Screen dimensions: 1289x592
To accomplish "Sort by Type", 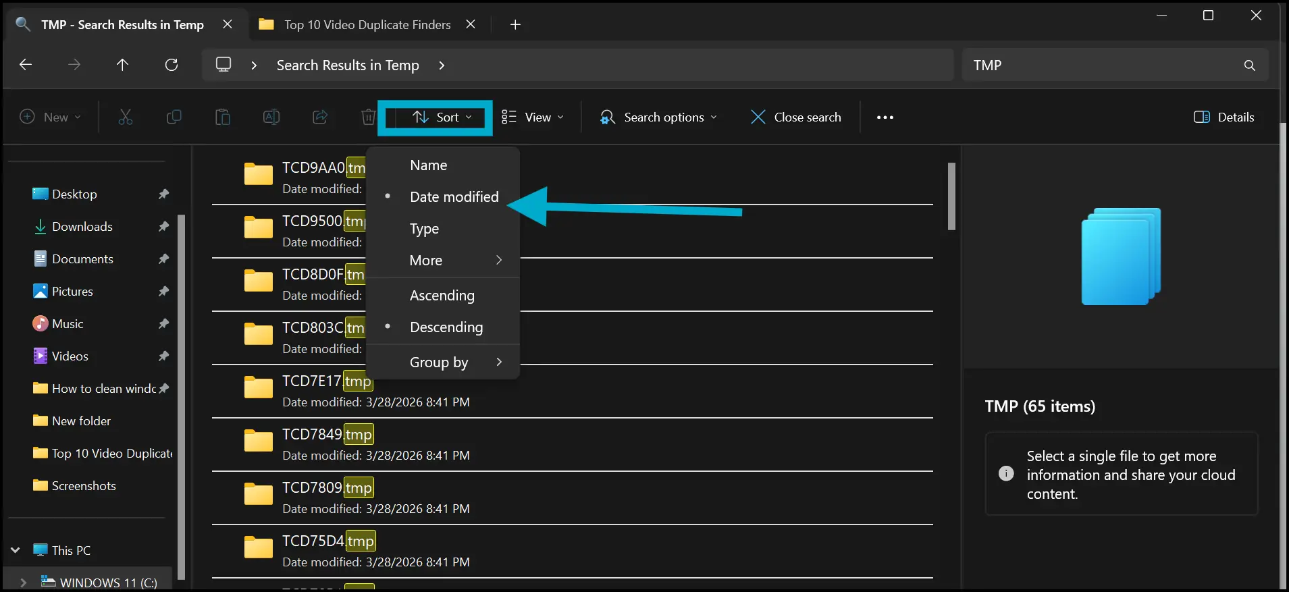I will 443,229.
